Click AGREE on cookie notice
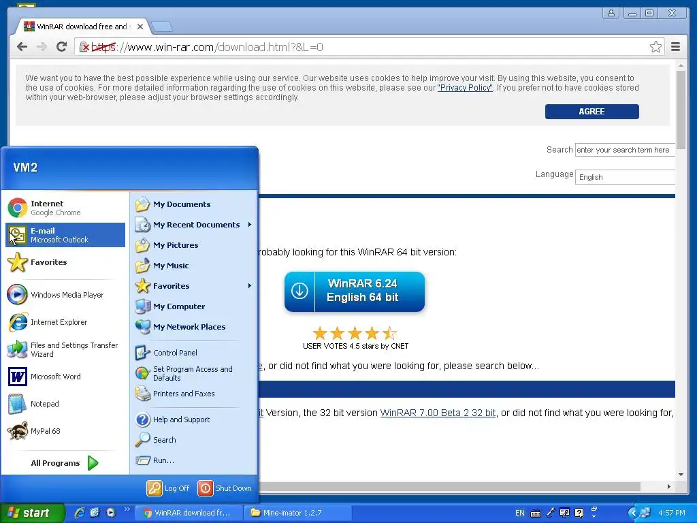Screen dimensions: 697x523 pyautogui.click(x=591, y=112)
